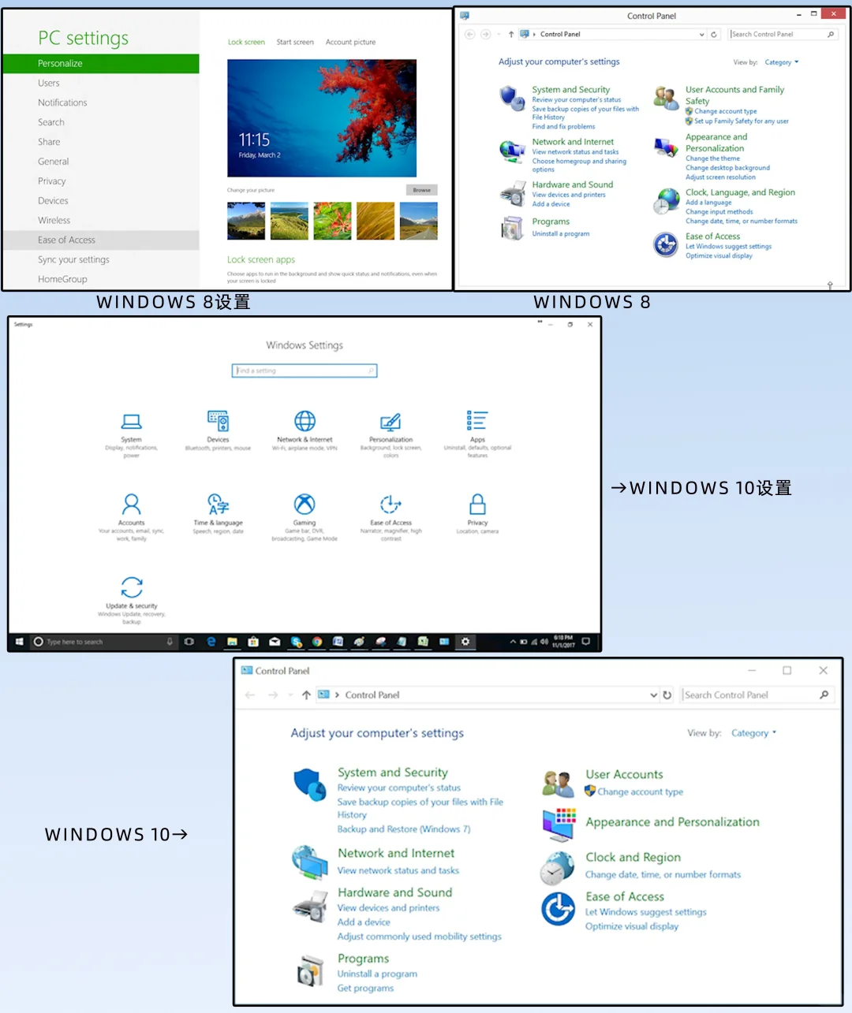The image size is (852, 1013).
Task: Select Lock screen tab in PC settings
Action: (x=246, y=43)
